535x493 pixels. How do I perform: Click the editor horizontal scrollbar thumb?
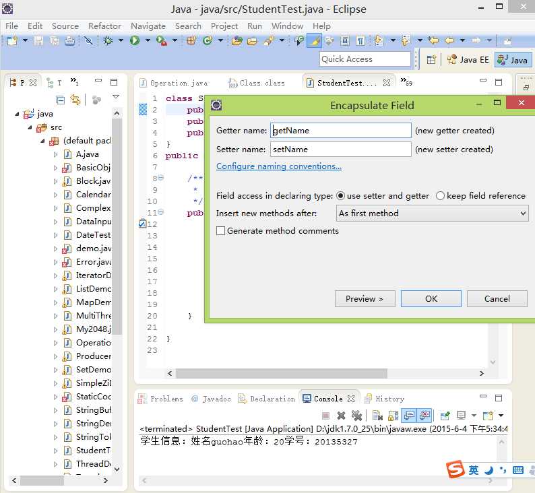(282, 374)
